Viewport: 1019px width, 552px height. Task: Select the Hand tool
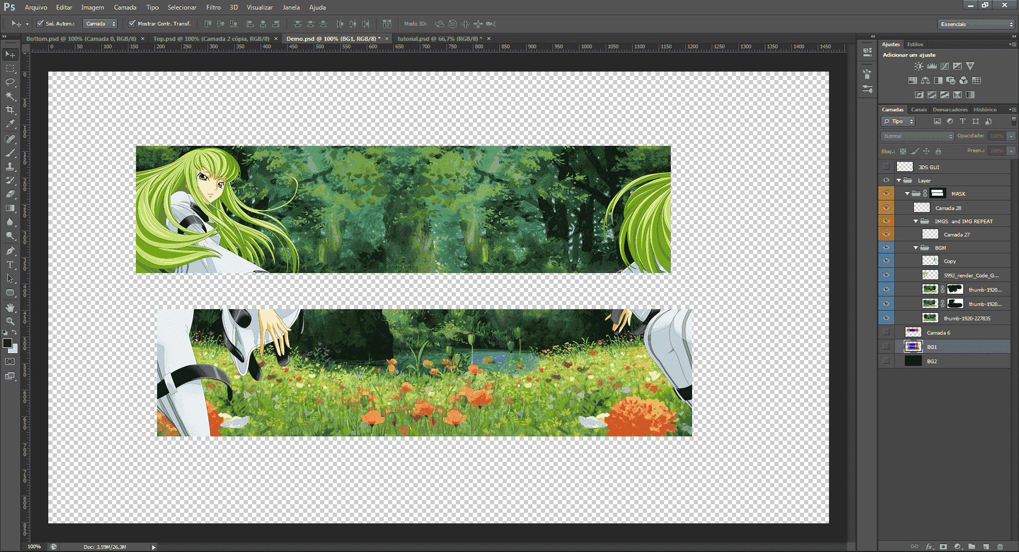coord(10,308)
